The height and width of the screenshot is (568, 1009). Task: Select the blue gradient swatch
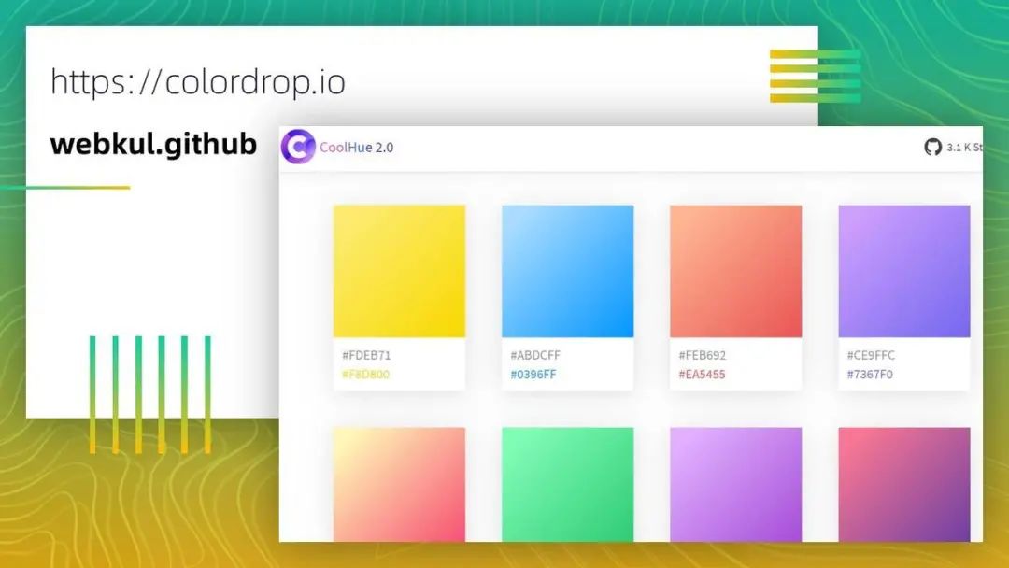point(568,271)
